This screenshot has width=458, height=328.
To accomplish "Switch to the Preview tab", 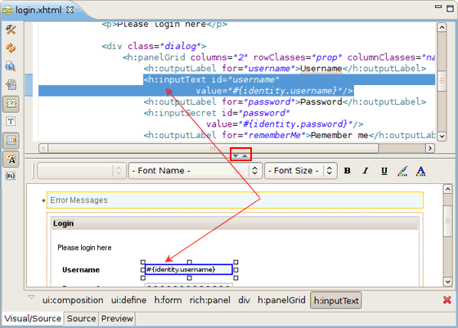I will 117,318.
